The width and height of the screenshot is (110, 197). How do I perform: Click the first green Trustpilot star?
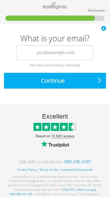click(37, 127)
